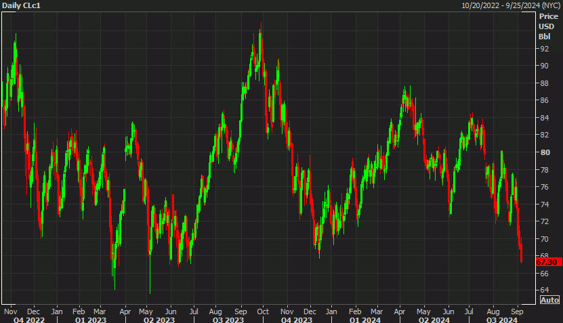Screen dimensions: 563x323
Task: Click the Sep label in Q3 2023
Action: (x=241, y=311)
